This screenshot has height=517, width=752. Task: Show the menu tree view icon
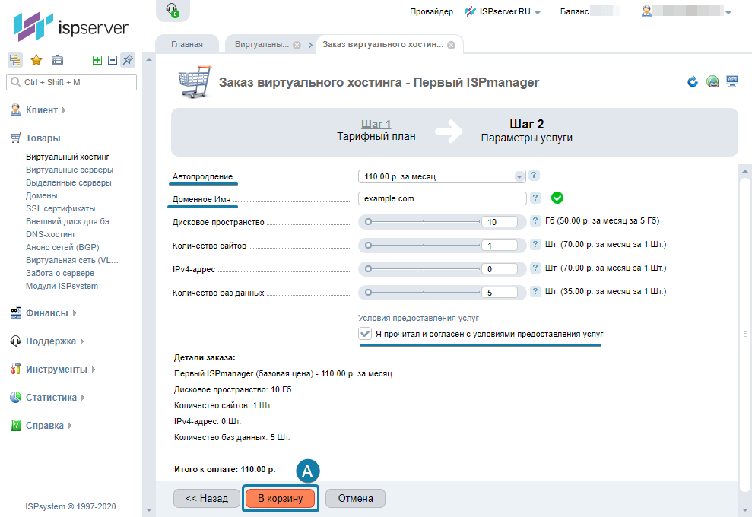click(x=15, y=60)
